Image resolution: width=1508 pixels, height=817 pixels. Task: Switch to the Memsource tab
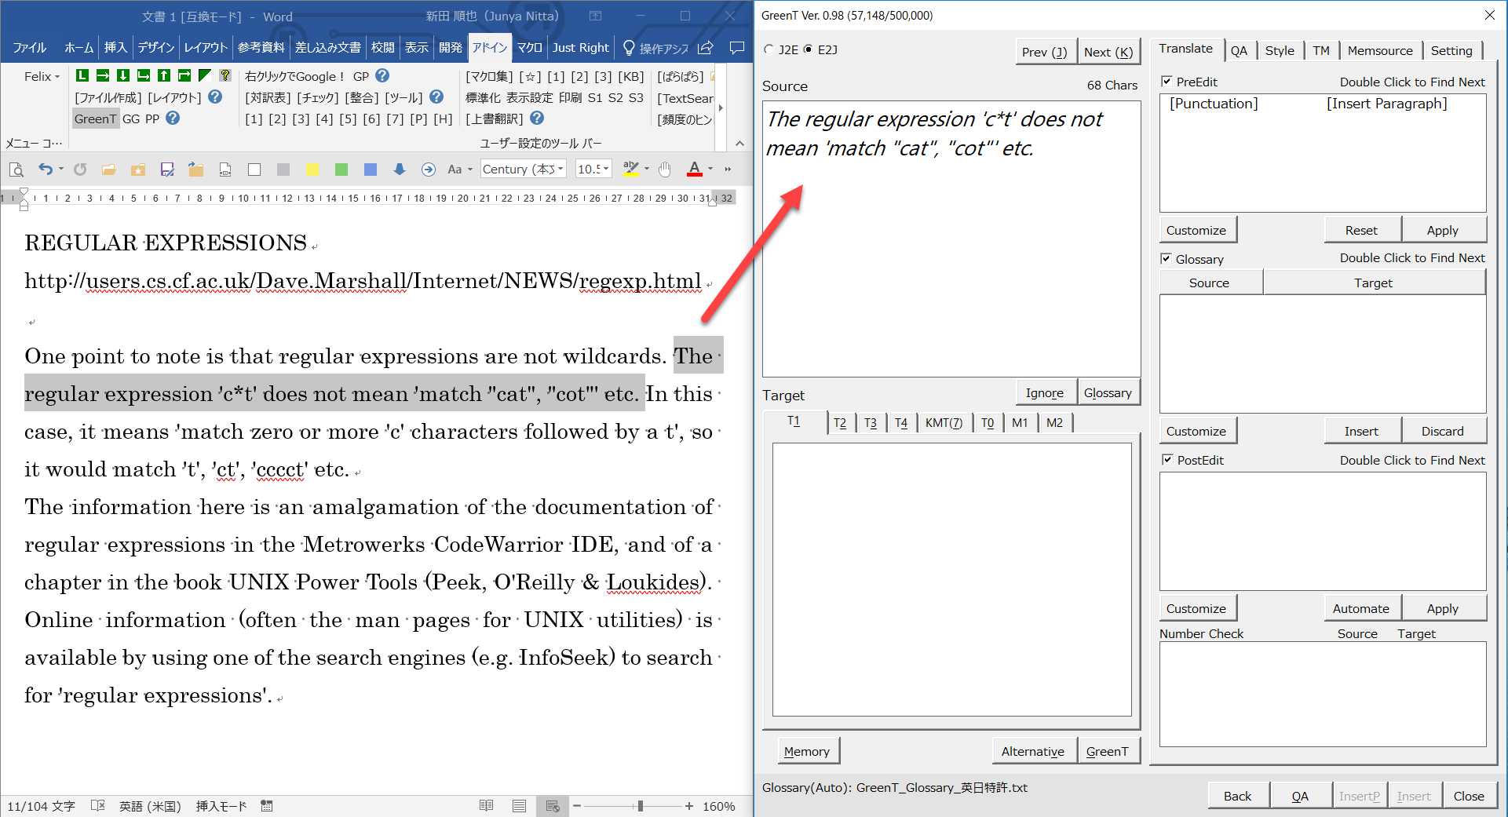(x=1379, y=50)
